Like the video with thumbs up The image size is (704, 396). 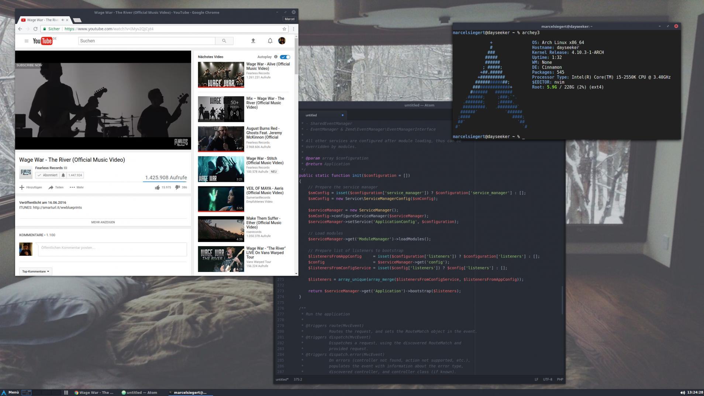pyautogui.click(x=157, y=187)
